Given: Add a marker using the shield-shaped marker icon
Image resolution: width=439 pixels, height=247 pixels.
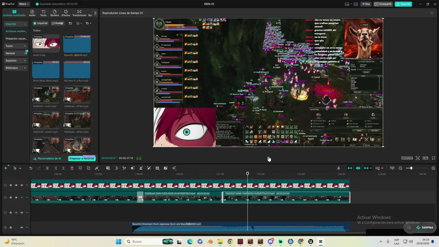Looking at the screenshot, I should coord(80,168).
